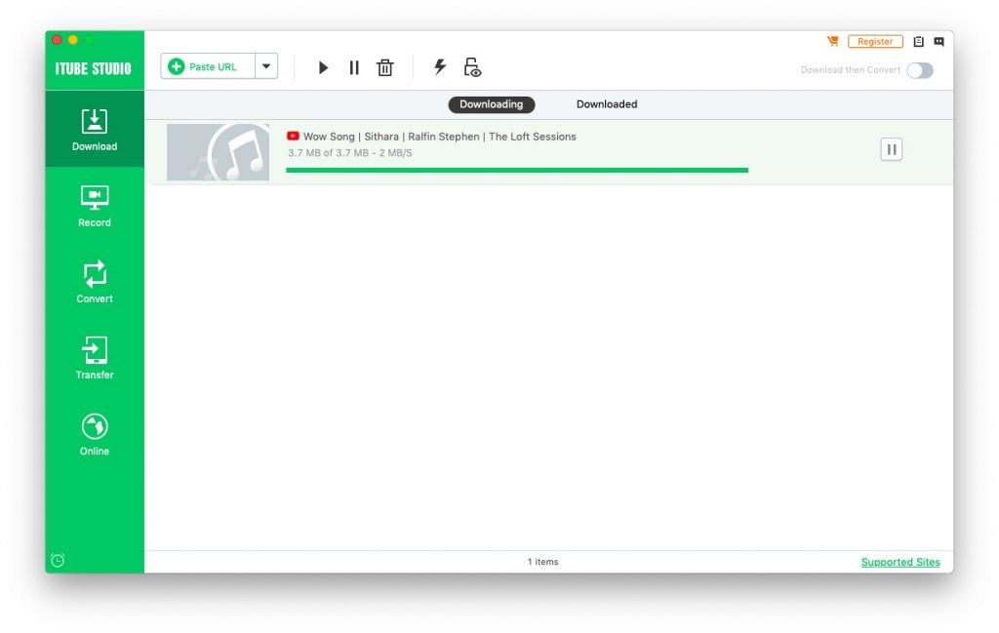Click the YouTube icon beside Wow Song
Screen dimensions: 999x633
293,136
